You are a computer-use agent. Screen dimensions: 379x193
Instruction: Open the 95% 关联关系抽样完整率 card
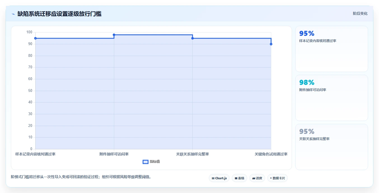point(332,147)
